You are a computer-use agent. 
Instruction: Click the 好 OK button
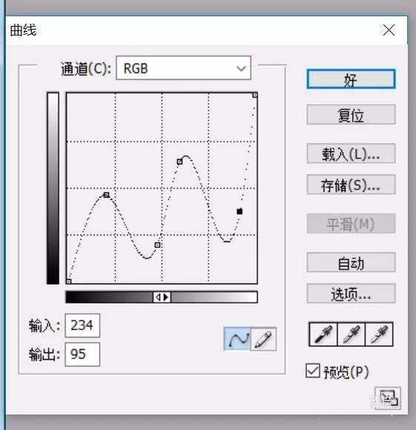click(351, 79)
